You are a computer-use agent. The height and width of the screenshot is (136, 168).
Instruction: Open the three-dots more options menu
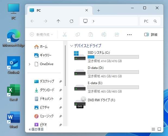point(129,35)
